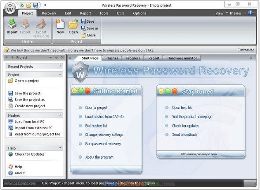Viewport: 260px width, 190px height.
Task: Open the Project panel dropdown arrow
Action: 50,58
